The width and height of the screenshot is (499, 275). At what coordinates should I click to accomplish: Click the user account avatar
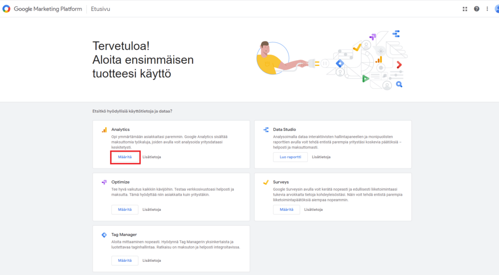click(496, 9)
